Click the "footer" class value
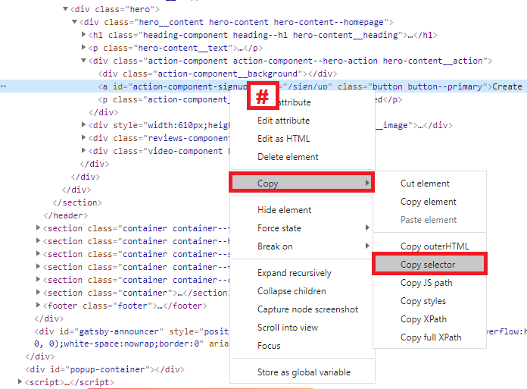The width and height of the screenshot is (527, 389). [133, 306]
